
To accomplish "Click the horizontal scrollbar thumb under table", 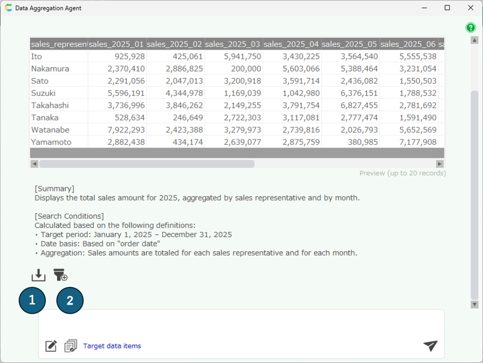I will coord(146,164).
